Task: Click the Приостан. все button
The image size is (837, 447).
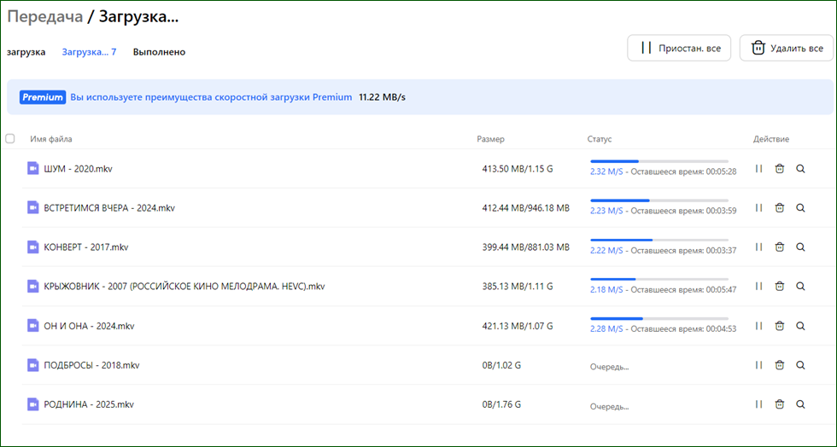Action: (679, 48)
